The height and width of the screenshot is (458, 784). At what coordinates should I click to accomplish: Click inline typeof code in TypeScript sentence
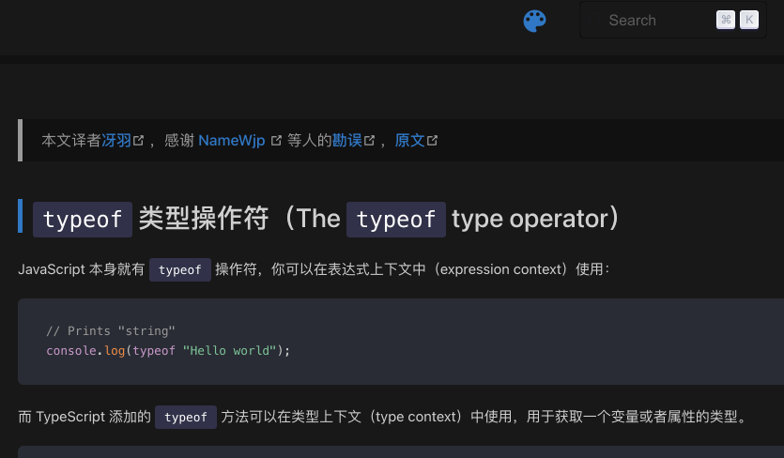(186, 418)
